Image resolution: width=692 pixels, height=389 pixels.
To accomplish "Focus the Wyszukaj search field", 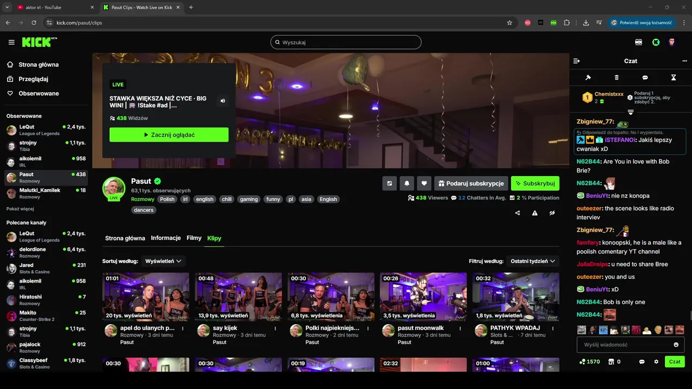I will [346, 42].
